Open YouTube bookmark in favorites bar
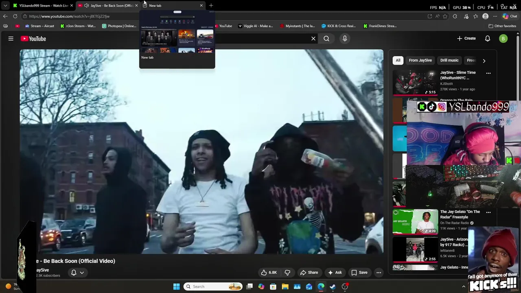 point(223,26)
